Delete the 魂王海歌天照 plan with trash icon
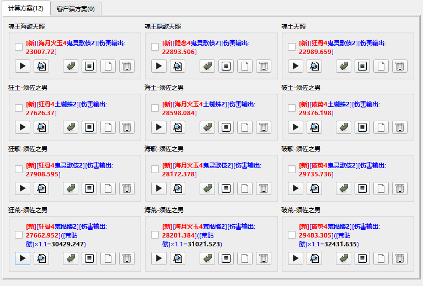Image resolution: width=423 pixels, height=286 pixels. (127, 66)
